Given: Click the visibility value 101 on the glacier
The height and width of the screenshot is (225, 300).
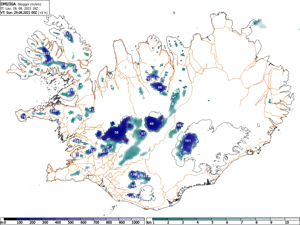Looking at the screenshot, I should tap(188, 141).
